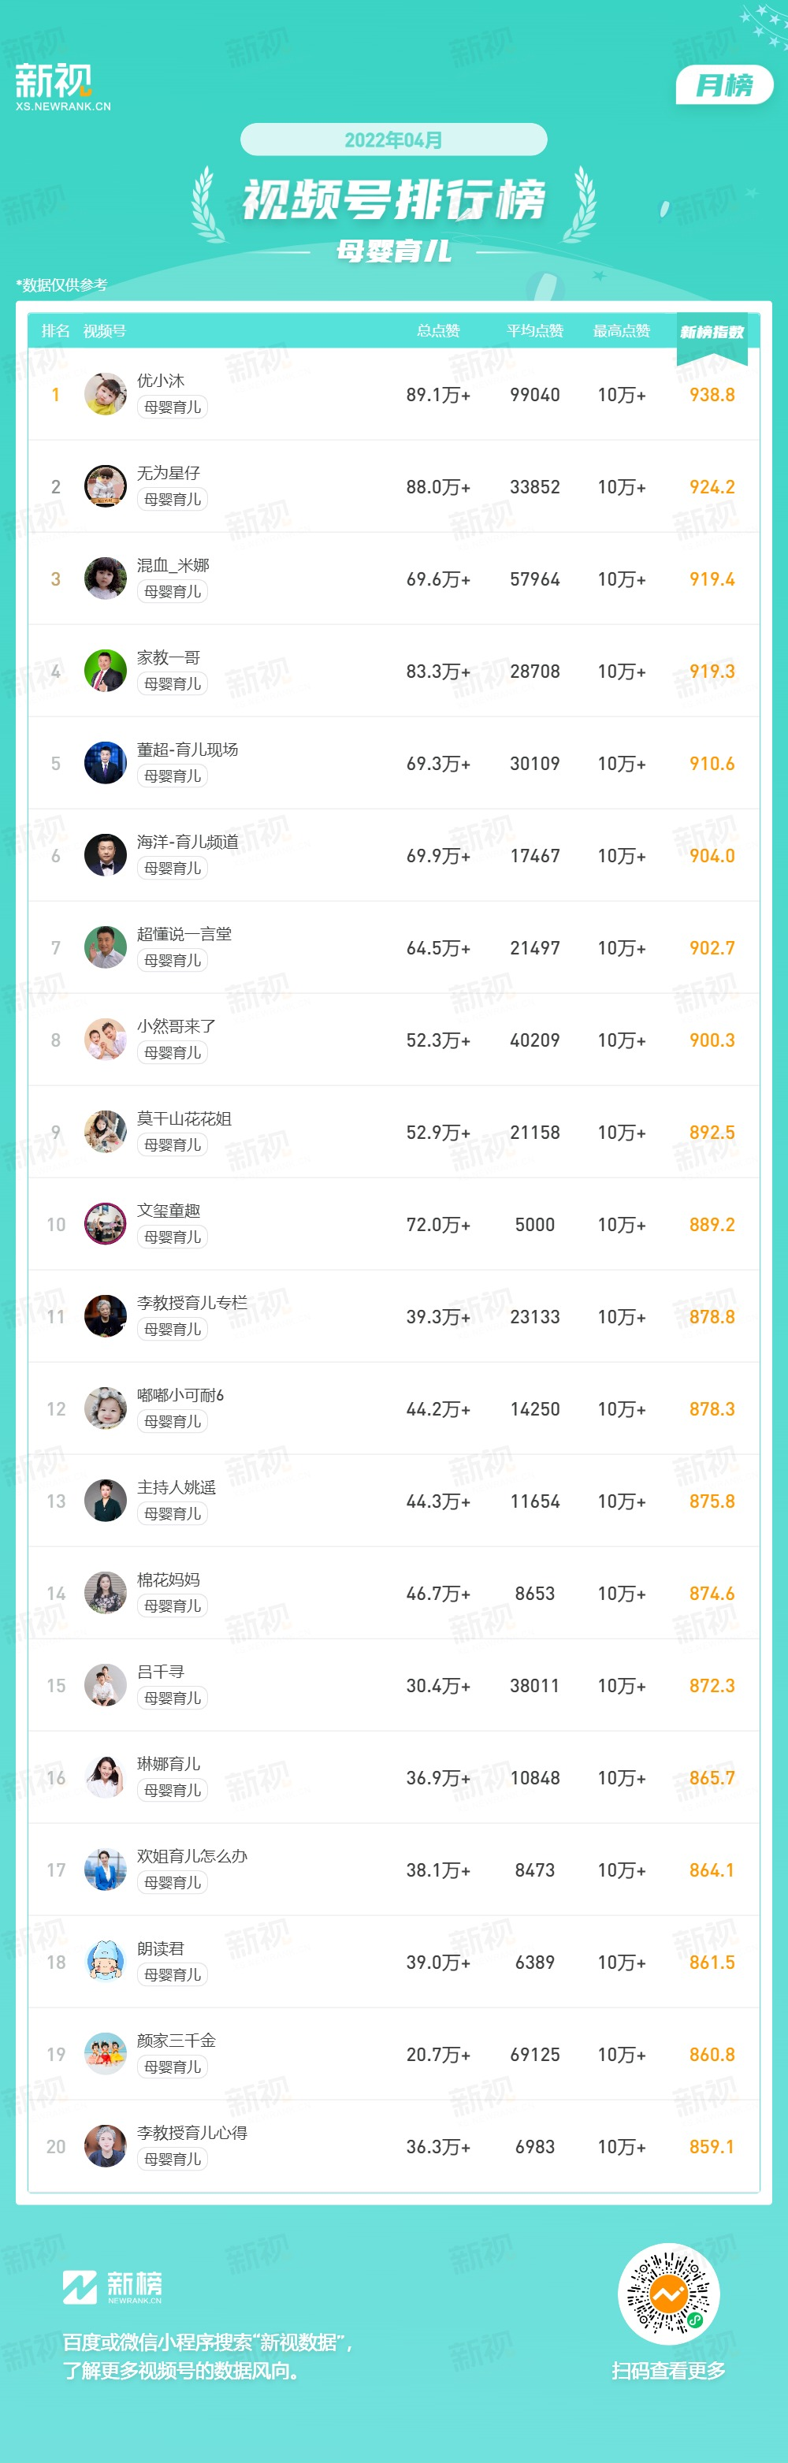Image resolution: width=788 pixels, height=2463 pixels.
Task: Click the 2022年04月 date pill
Action: pos(393,140)
